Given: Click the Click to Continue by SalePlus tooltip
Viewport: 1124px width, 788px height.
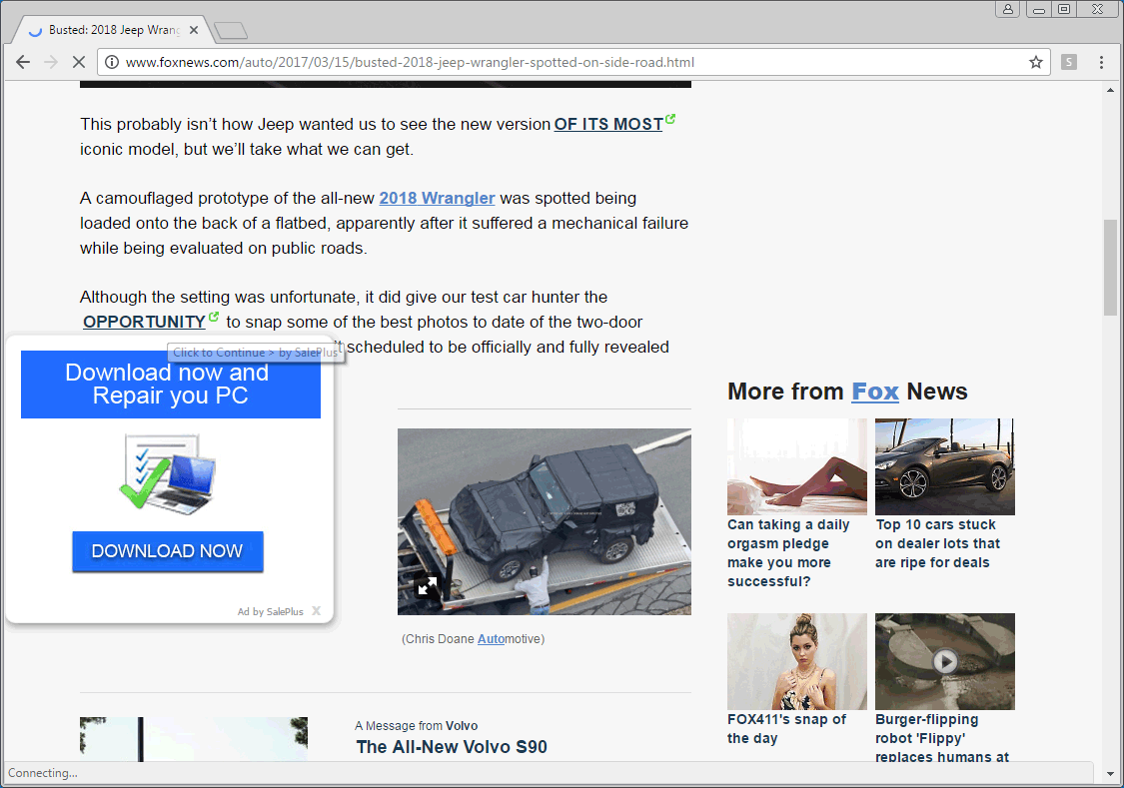Looking at the screenshot, I should click(255, 353).
